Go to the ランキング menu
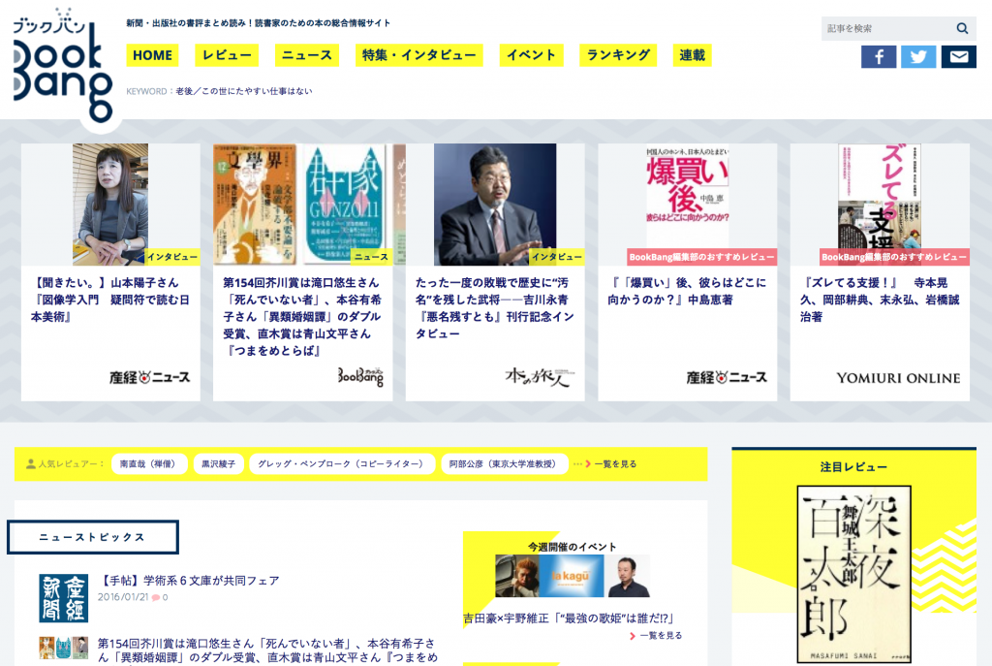The height and width of the screenshot is (666, 992). [618, 55]
